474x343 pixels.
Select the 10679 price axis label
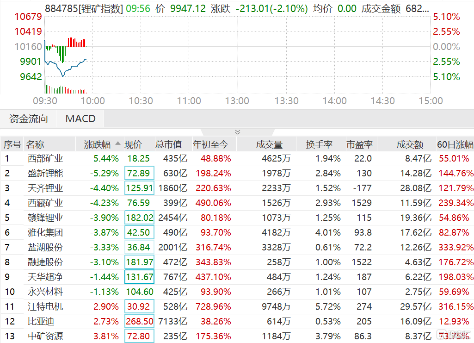click(x=28, y=17)
